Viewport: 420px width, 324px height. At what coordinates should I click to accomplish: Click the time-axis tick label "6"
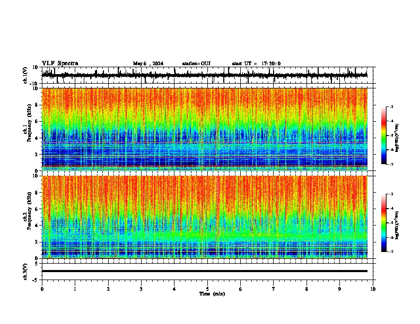tap(241, 289)
